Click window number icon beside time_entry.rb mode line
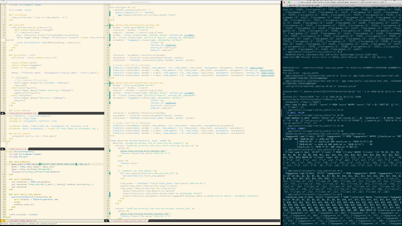The width and height of the screenshot is (402, 226). pyautogui.click(x=3, y=149)
